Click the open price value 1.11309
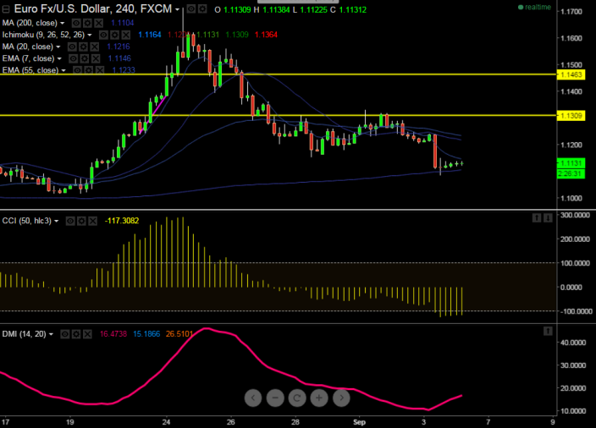Viewport: 596px width, 428px height. point(237,10)
